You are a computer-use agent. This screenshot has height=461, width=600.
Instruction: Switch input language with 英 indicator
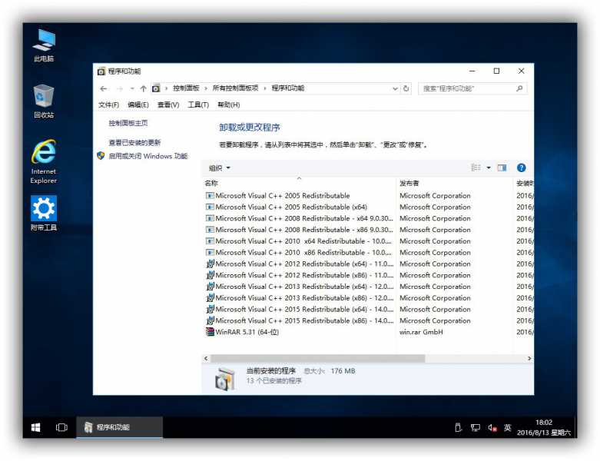507,428
